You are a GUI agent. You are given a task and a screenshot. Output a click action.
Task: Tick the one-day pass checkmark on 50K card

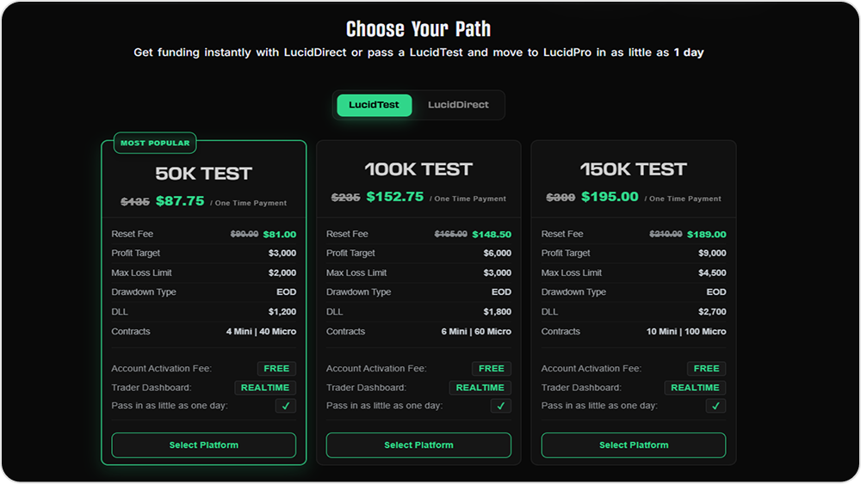pyautogui.click(x=286, y=406)
